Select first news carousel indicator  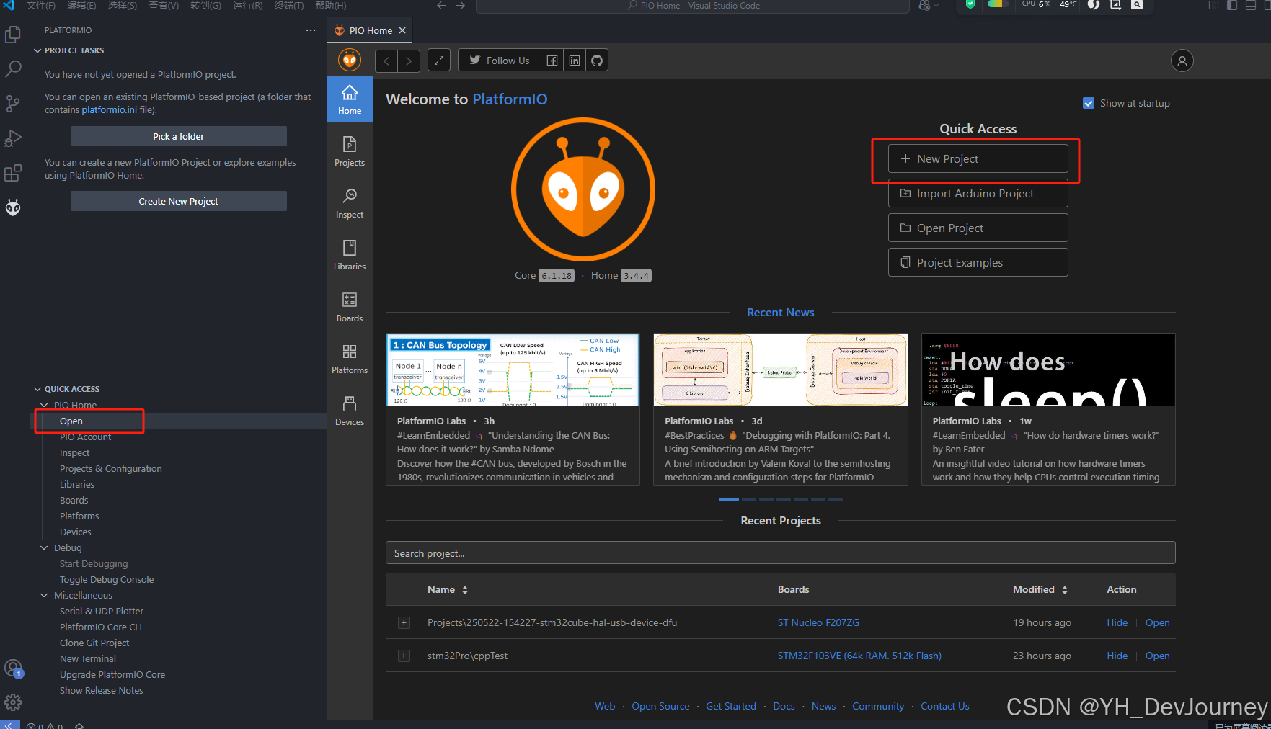[729, 498]
